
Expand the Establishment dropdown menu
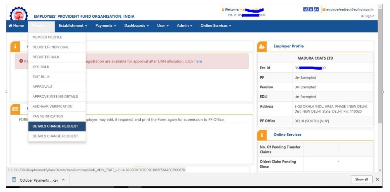73,26
